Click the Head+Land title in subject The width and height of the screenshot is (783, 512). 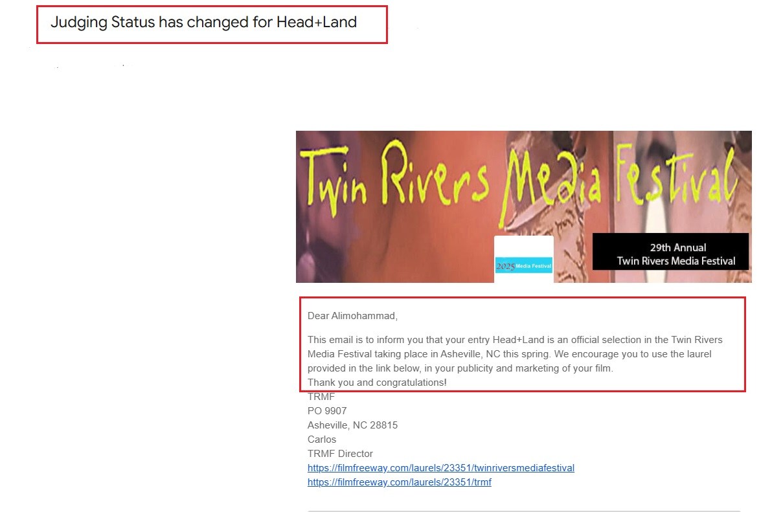(317, 22)
